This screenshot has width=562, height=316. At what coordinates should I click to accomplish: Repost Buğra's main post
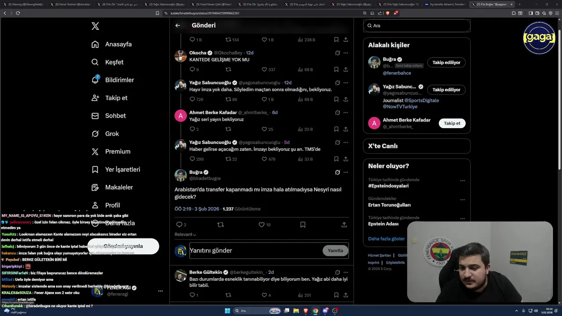[x=220, y=225]
